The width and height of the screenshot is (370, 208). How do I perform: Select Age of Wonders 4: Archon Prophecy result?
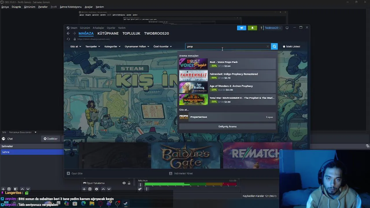point(227,88)
